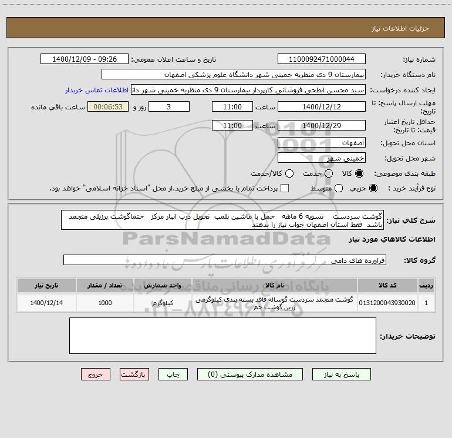Click the خروج exit button
The image size is (452, 438).
pyautogui.click(x=96, y=375)
